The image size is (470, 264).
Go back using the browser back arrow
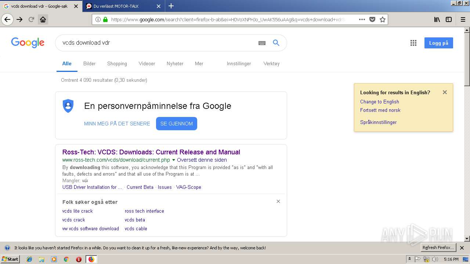pyautogui.click(x=7, y=19)
